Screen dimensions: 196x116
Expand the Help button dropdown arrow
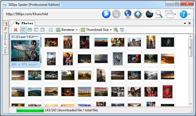point(189,14)
